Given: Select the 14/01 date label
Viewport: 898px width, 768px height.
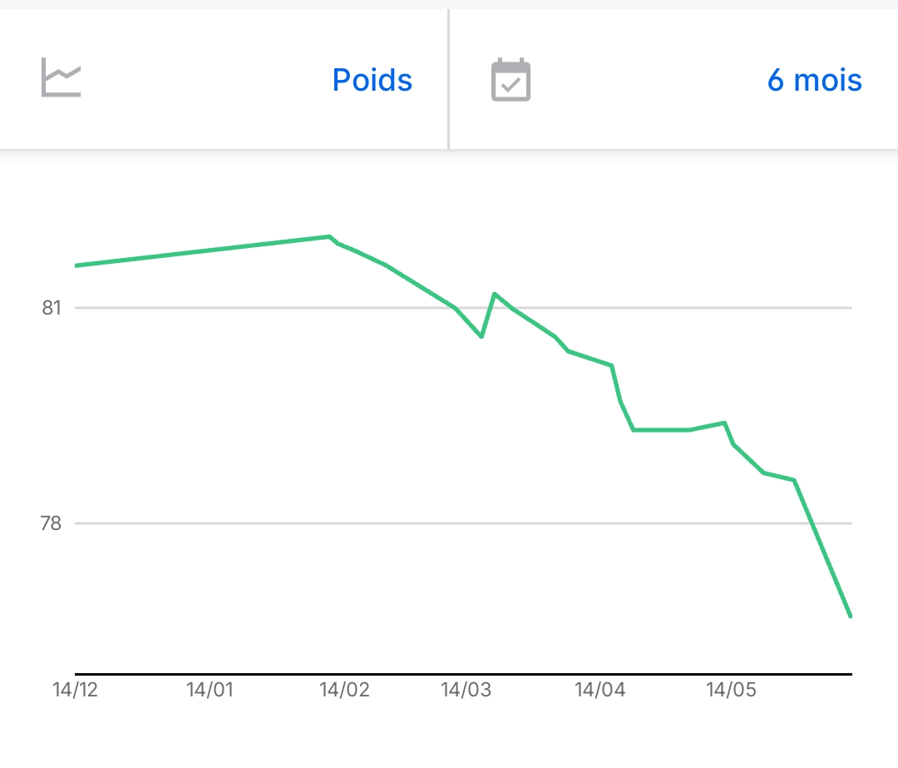Looking at the screenshot, I should pyautogui.click(x=210, y=690).
